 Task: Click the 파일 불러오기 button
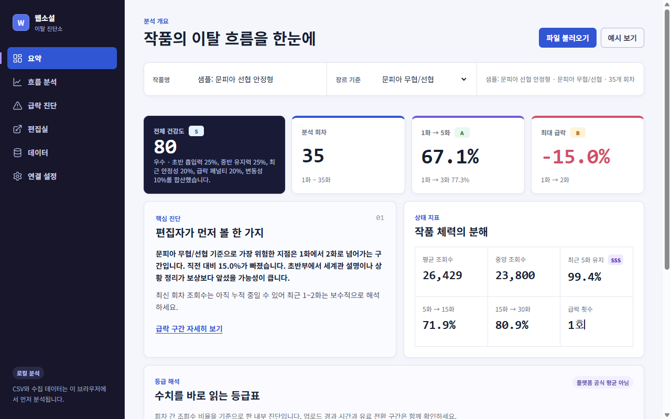(x=568, y=38)
